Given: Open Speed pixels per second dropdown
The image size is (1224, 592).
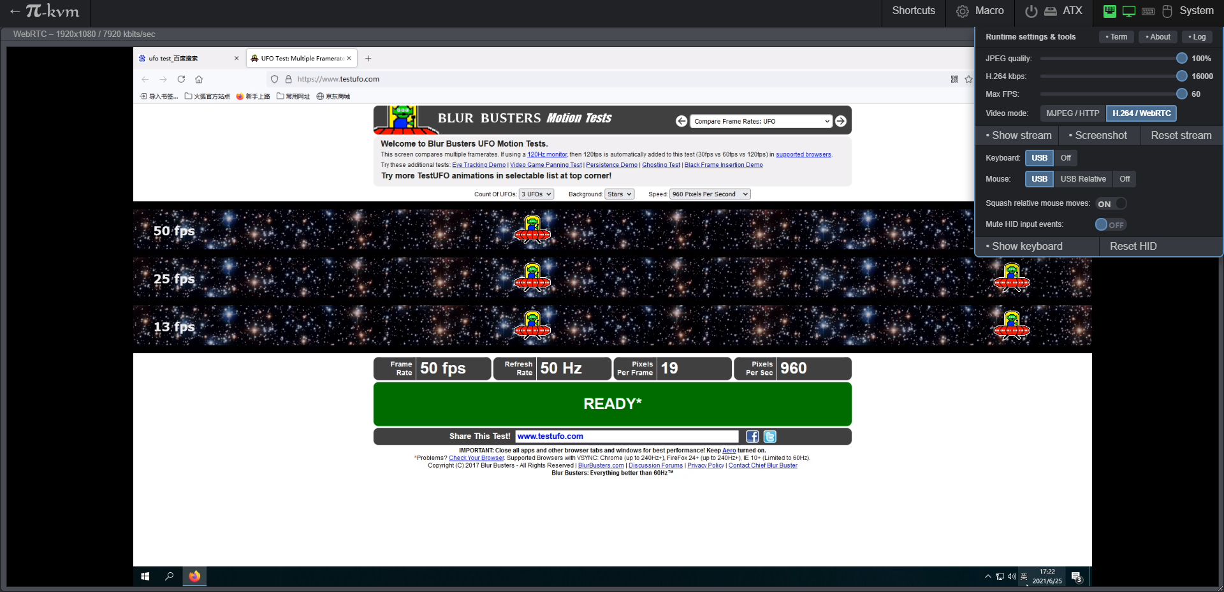Looking at the screenshot, I should [710, 194].
